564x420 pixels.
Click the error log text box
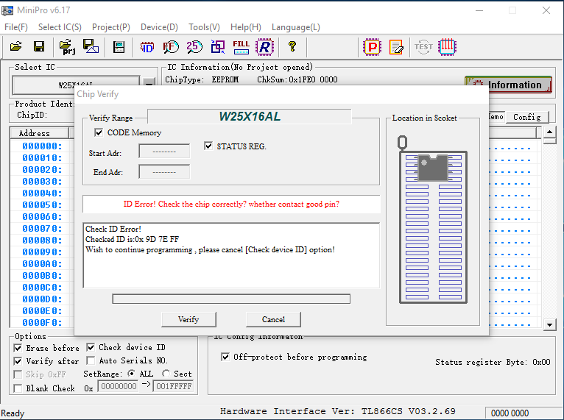pyautogui.click(x=231, y=255)
